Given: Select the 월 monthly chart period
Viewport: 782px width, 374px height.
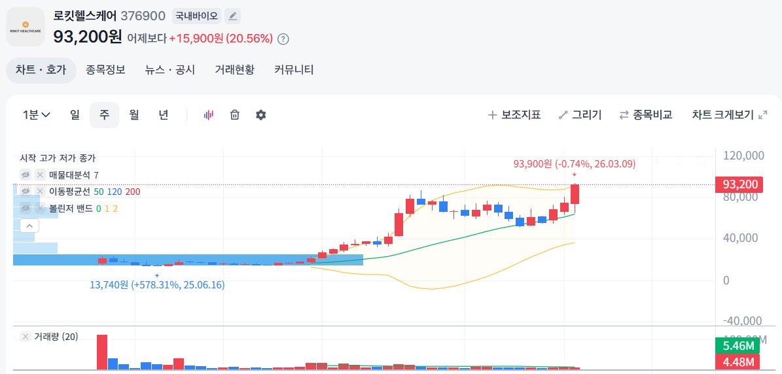Looking at the screenshot, I should coord(133,115).
